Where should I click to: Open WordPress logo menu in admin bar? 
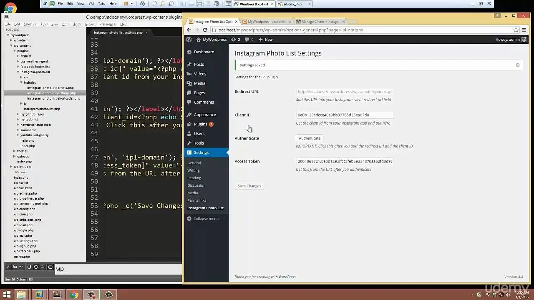click(189, 40)
